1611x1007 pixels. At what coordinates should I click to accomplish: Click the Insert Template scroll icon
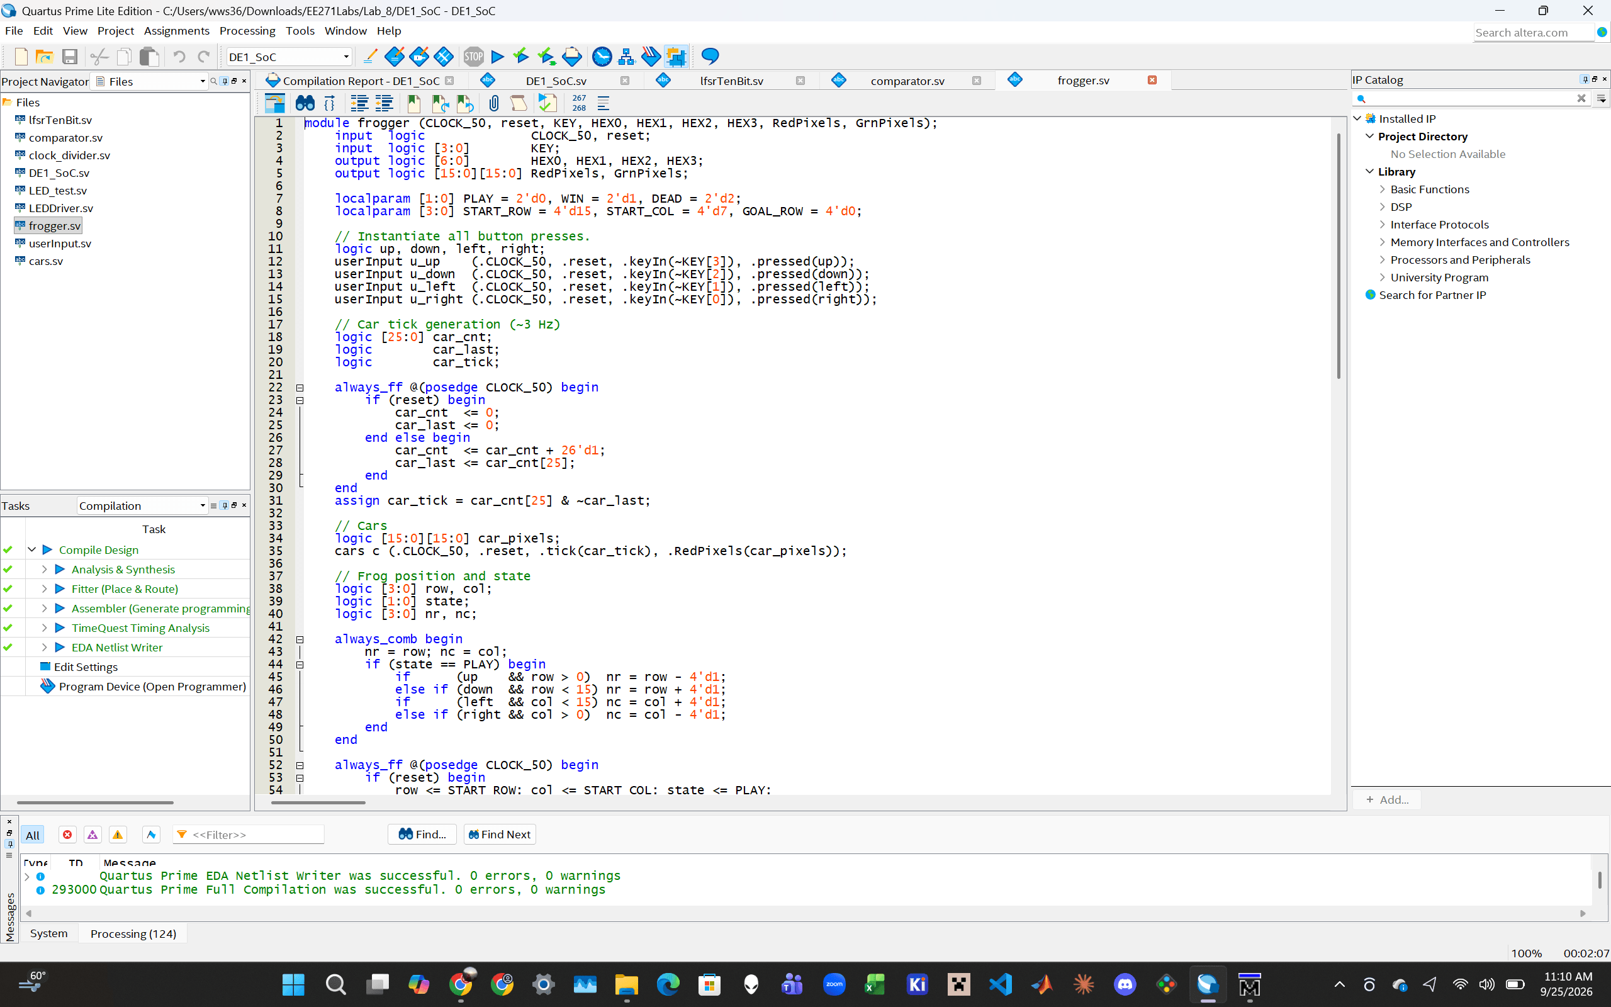pyautogui.click(x=519, y=103)
